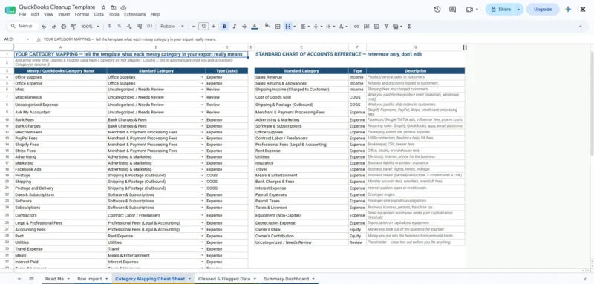Open the Borders tool
594x284 pixels.
tap(278, 27)
